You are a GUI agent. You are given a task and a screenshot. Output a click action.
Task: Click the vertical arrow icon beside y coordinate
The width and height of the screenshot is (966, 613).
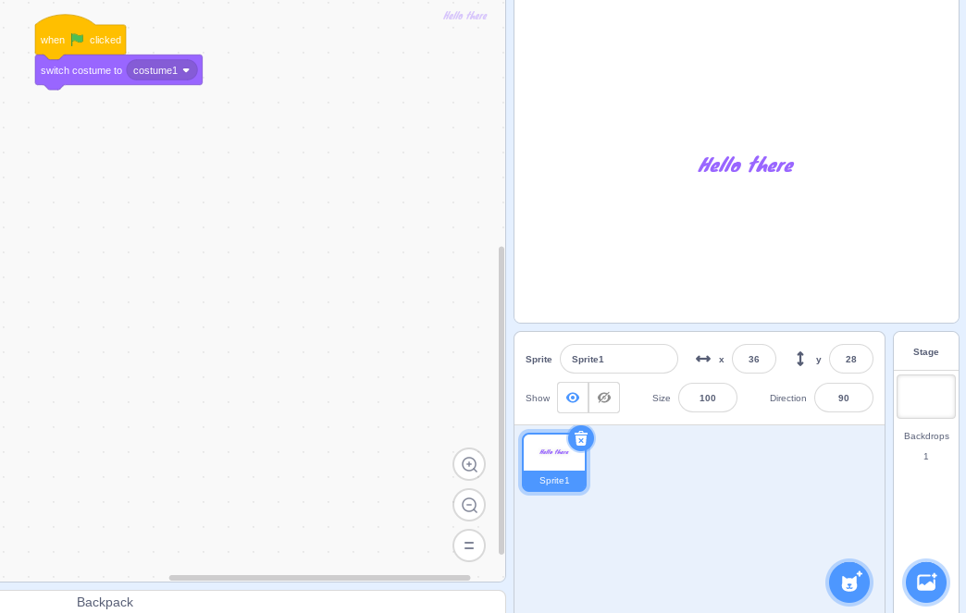point(799,359)
